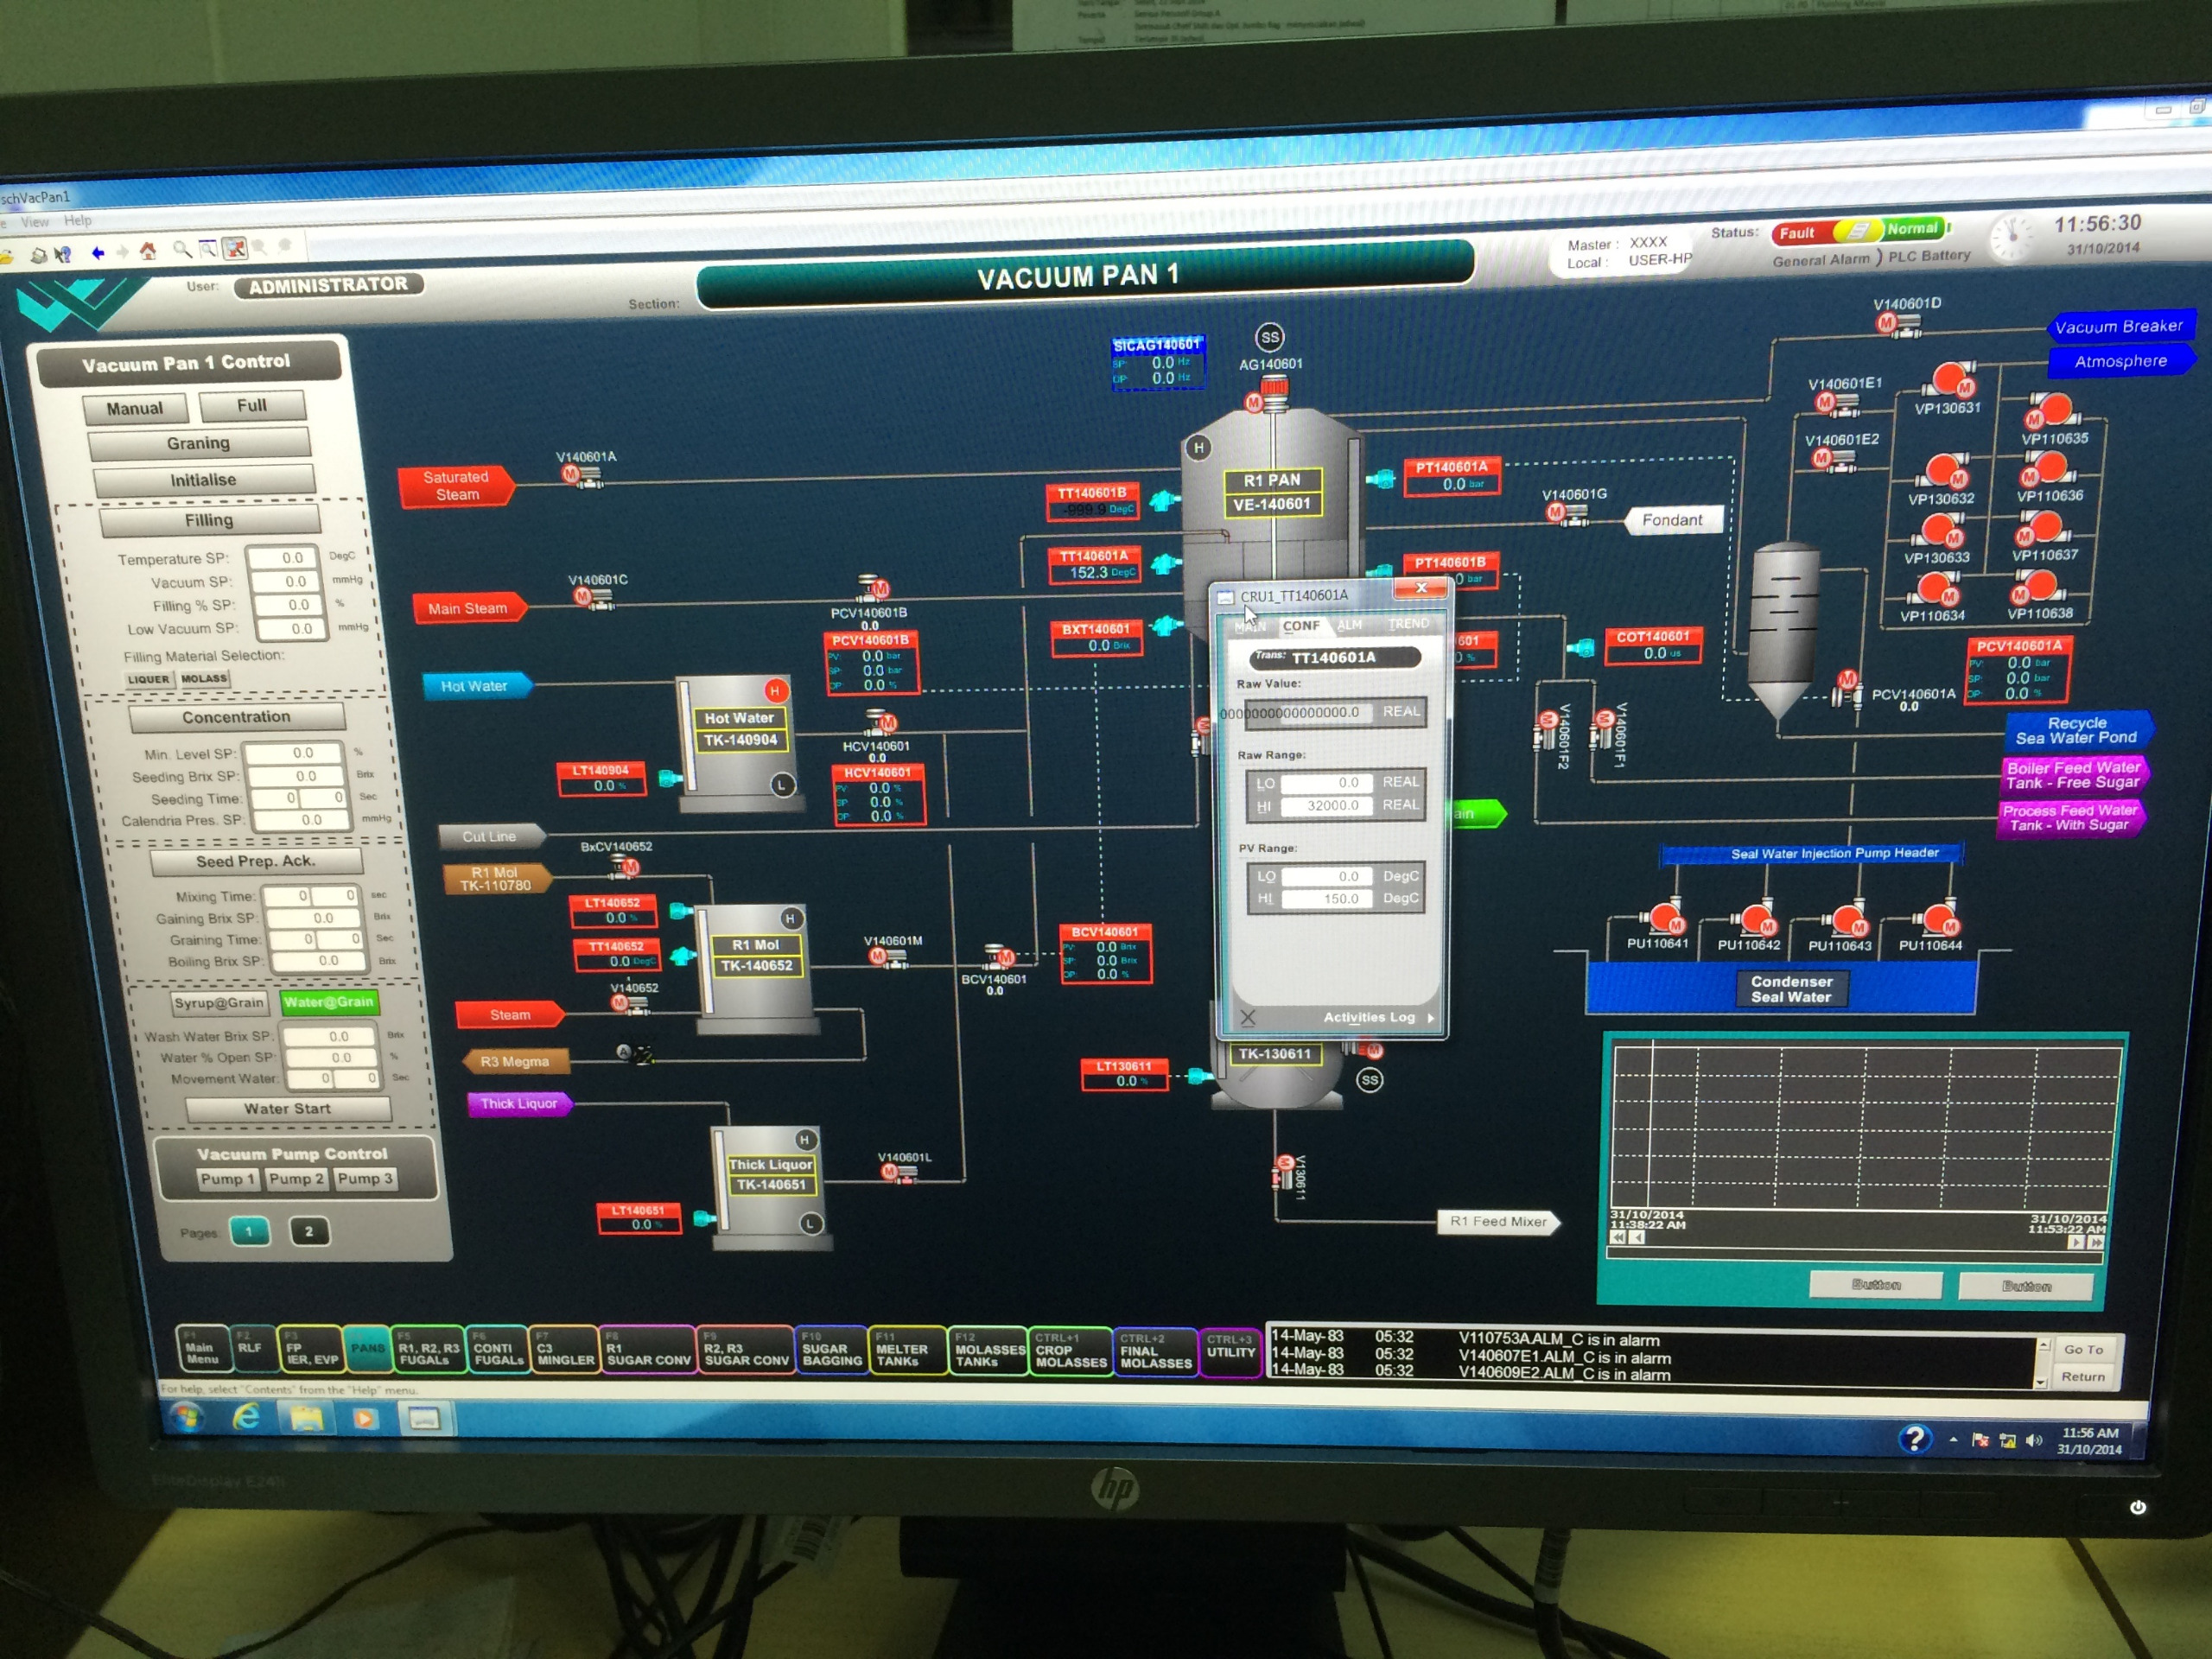This screenshot has width=2212, height=1659.
Task: Click the Filling button
Action: tap(209, 521)
